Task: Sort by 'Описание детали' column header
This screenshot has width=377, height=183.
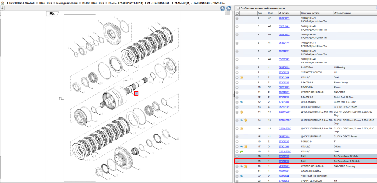Action: tap(317, 13)
